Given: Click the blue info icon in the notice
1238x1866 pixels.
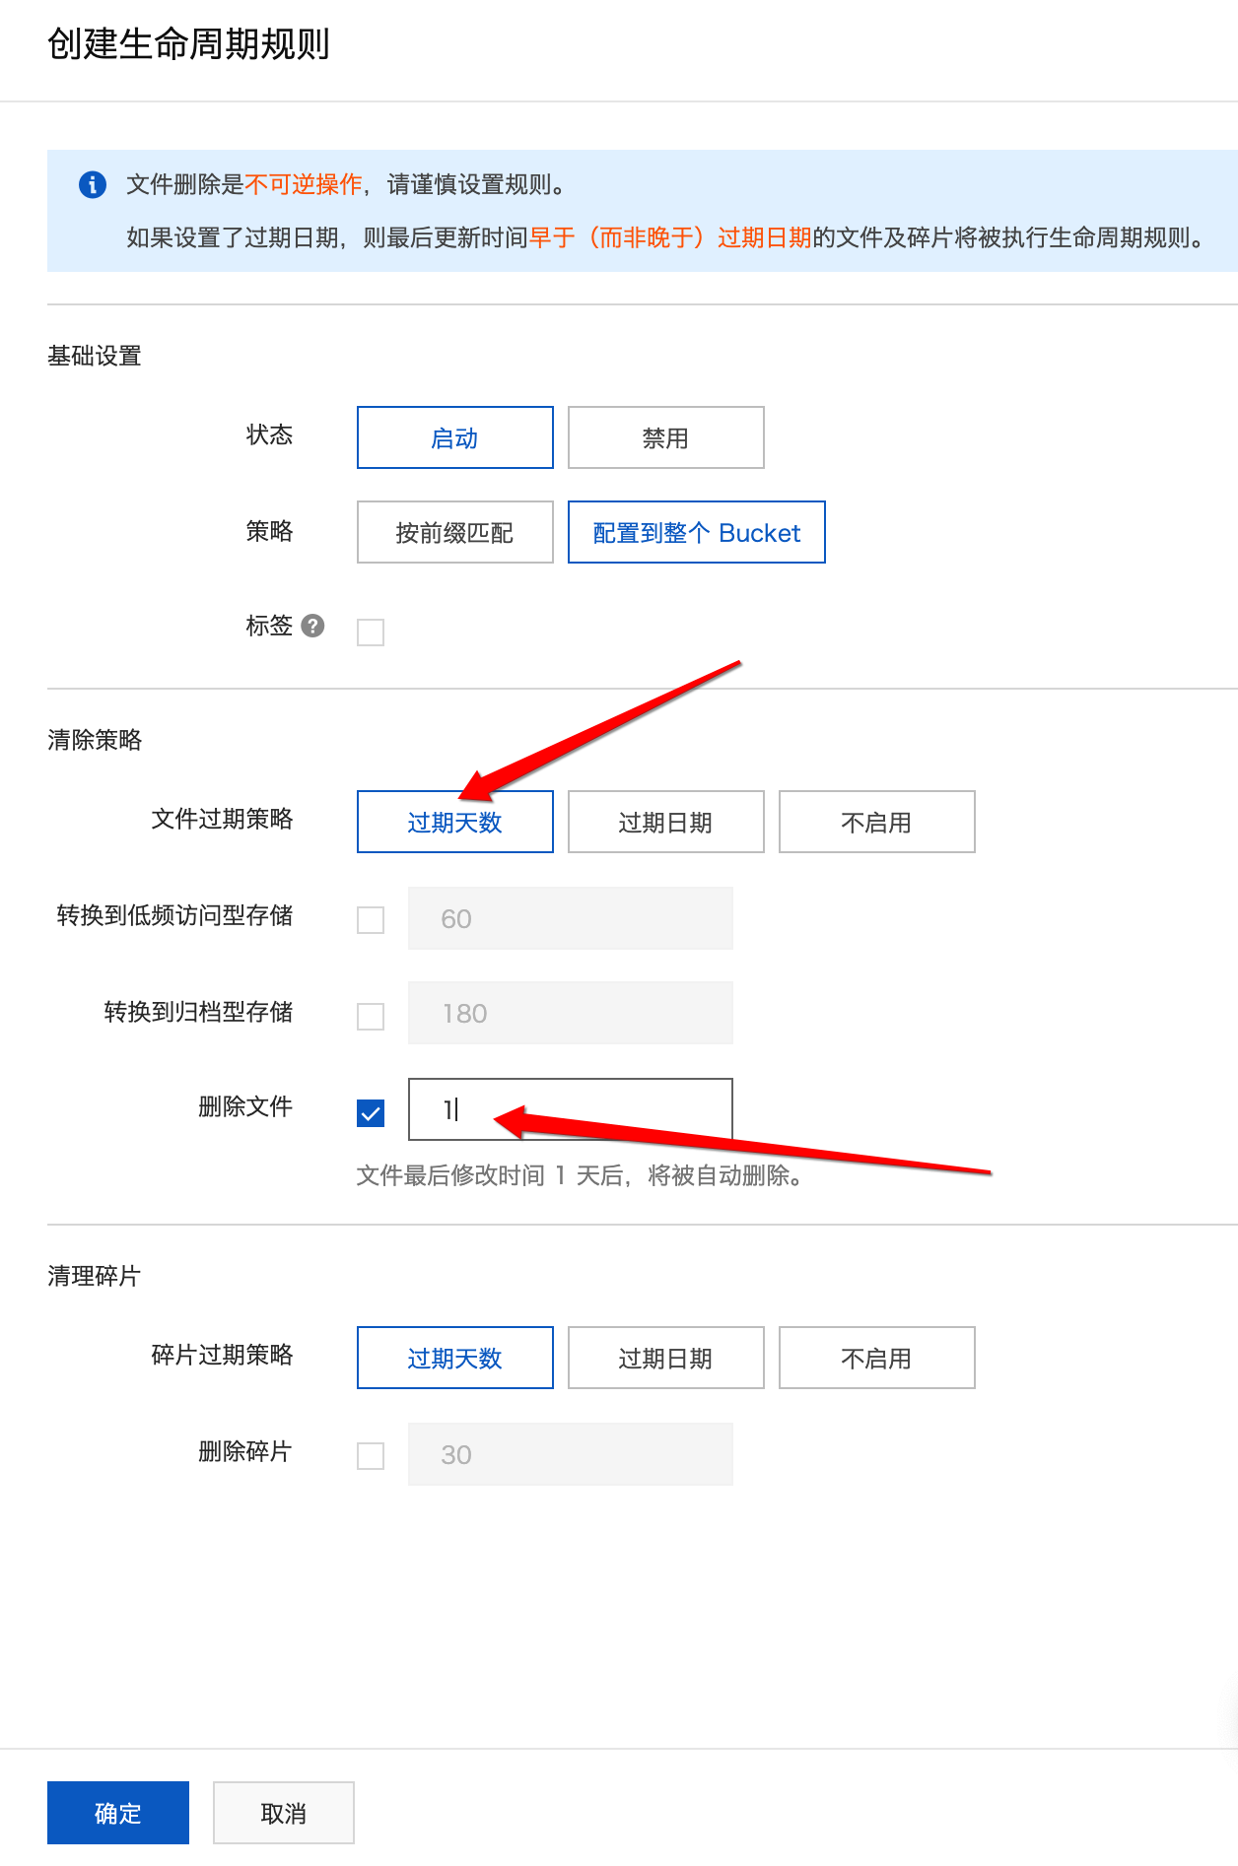Looking at the screenshot, I should point(93,184).
